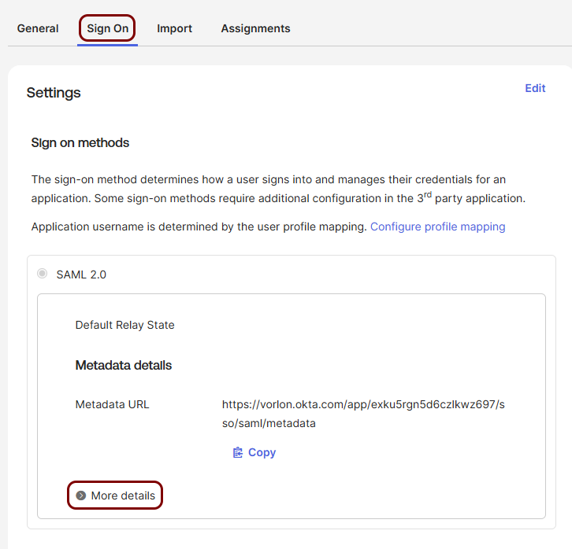Select the SAML 2.0 radio button
The image size is (572, 549).
pyautogui.click(x=43, y=274)
